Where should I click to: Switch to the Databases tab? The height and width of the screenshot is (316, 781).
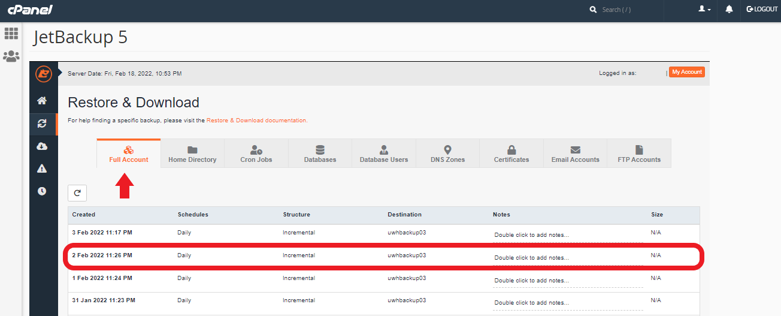tap(320, 154)
